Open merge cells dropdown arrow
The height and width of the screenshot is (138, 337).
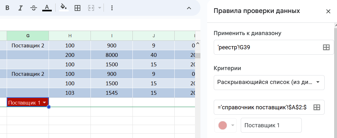pos(99,8)
